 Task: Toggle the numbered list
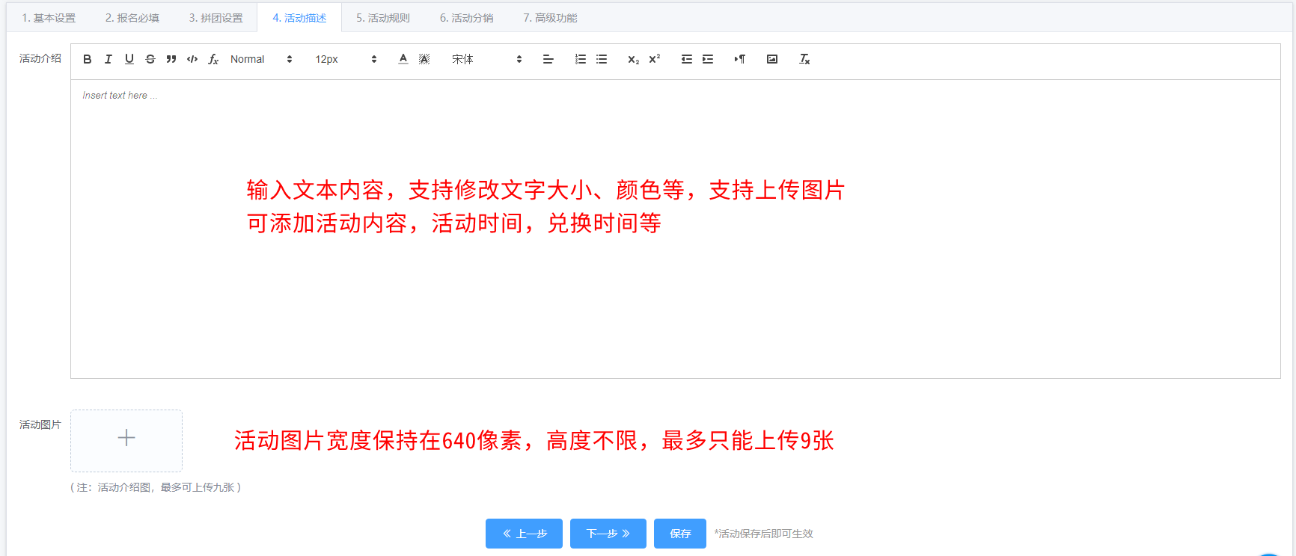click(581, 59)
